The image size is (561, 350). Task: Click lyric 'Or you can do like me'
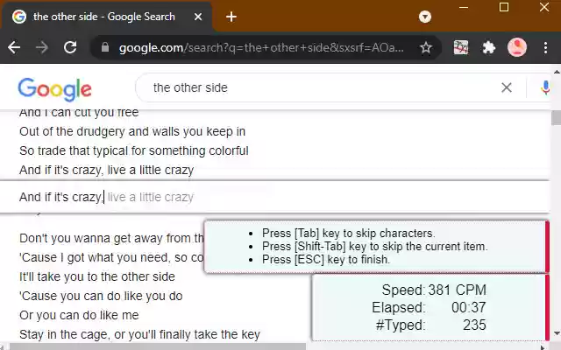coord(79,315)
